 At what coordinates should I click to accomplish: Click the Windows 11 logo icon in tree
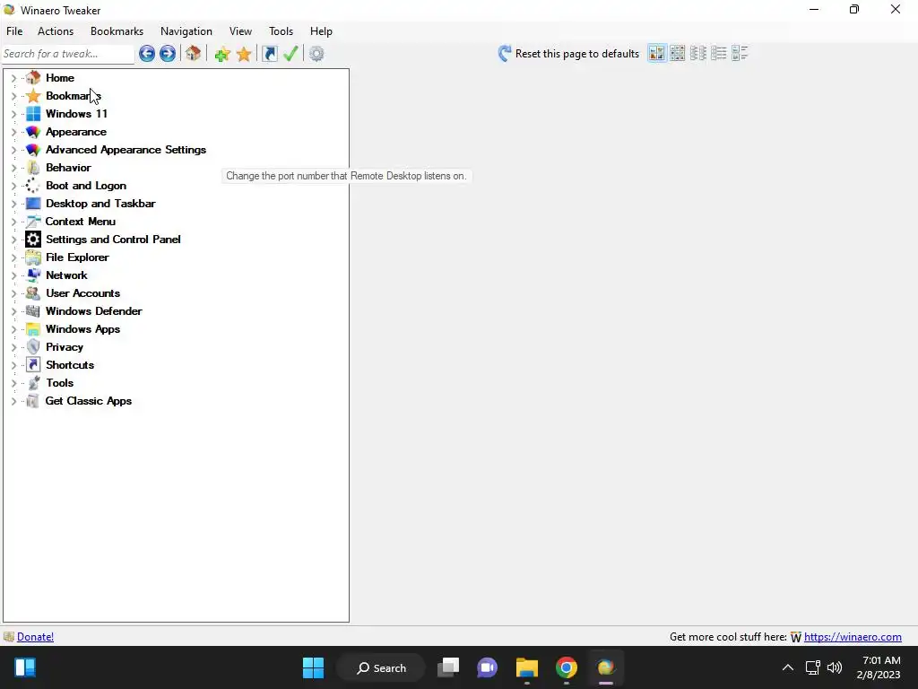(33, 114)
